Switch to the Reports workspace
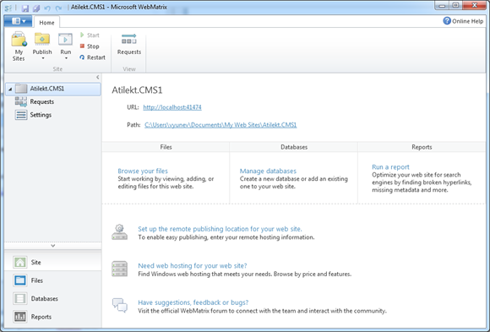 pyautogui.click(x=53, y=317)
